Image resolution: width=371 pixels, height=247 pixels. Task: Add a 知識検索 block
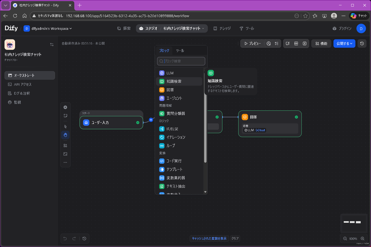[x=179, y=81]
